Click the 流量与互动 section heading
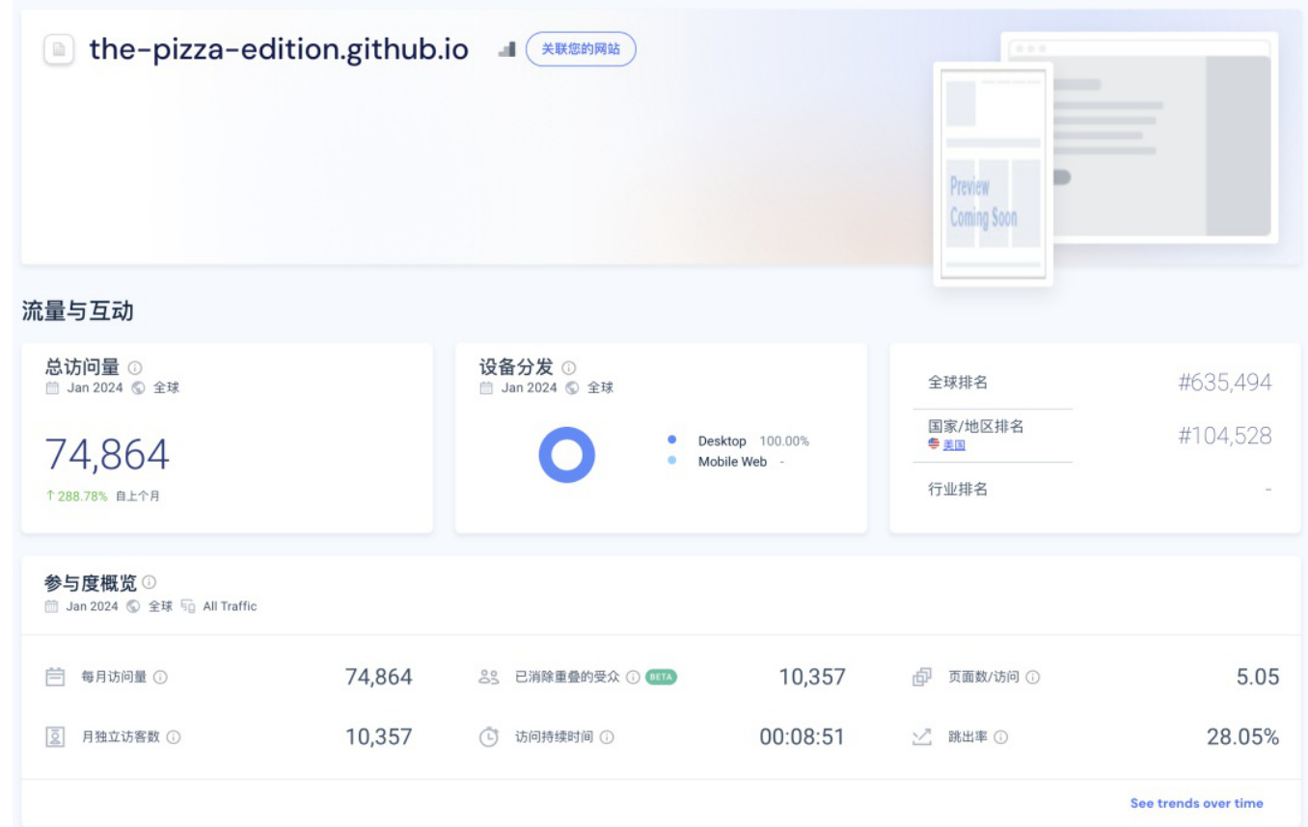This screenshot has width=1308, height=827. (x=77, y=311)
